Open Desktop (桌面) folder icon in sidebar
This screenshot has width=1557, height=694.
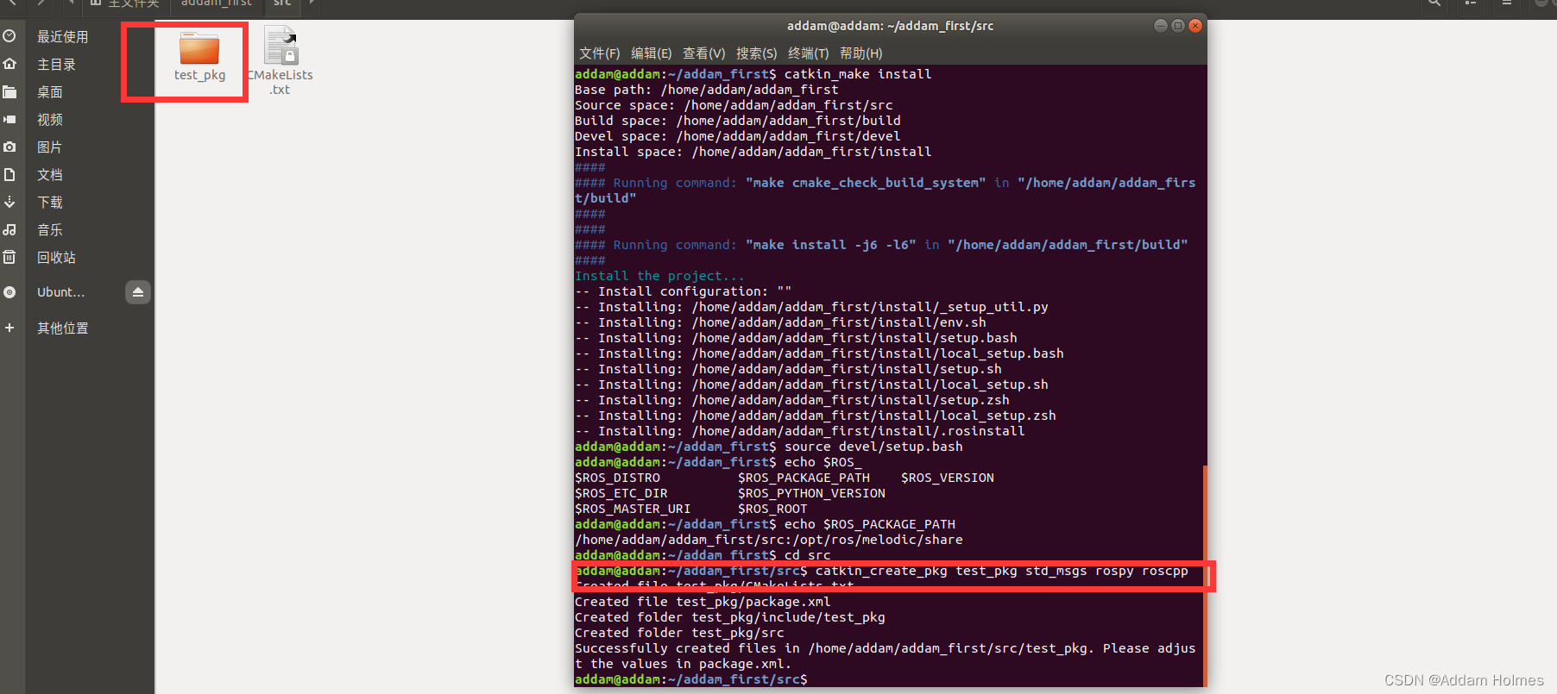pos(9,91)
